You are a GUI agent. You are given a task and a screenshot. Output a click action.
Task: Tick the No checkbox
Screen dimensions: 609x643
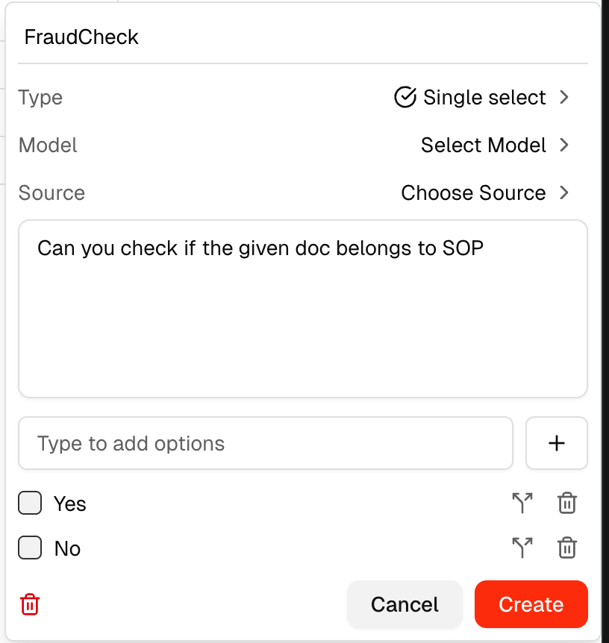coord(30,548)
